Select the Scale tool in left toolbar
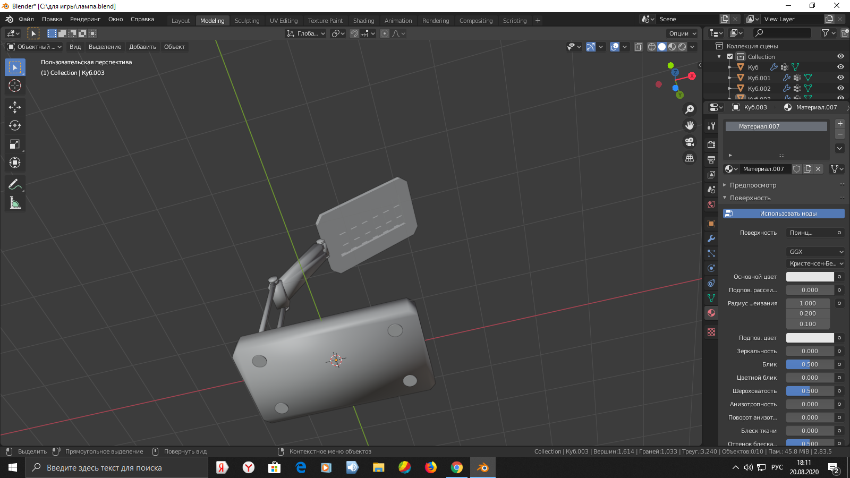The height and width of the screenshot is (478, 850). click(15, 144)
